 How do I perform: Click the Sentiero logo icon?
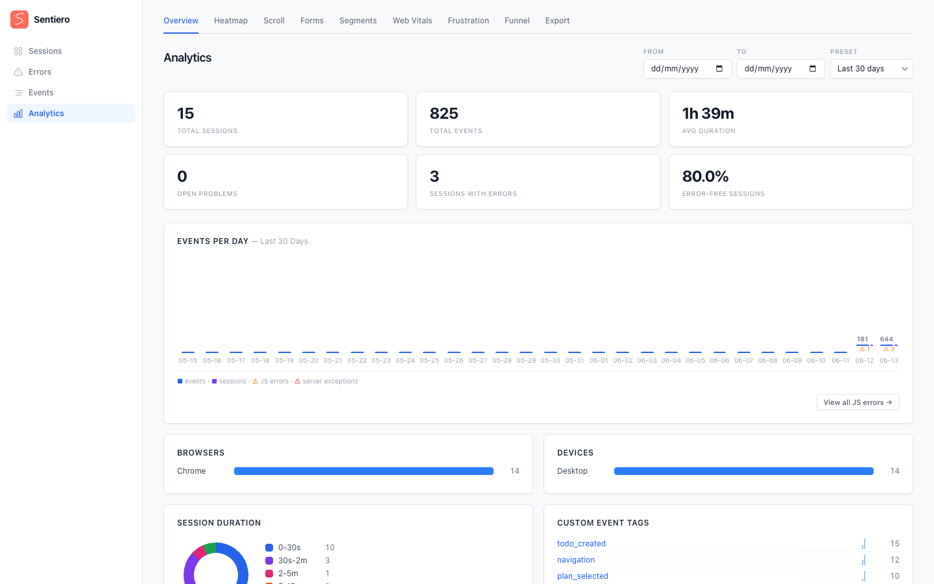coord(19,19)
